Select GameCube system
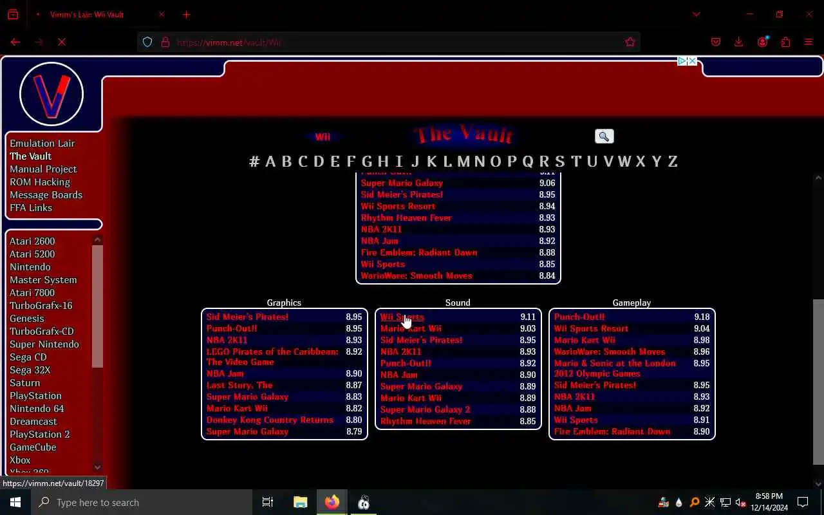Viewport: 824px width, 515px height. 33,447
